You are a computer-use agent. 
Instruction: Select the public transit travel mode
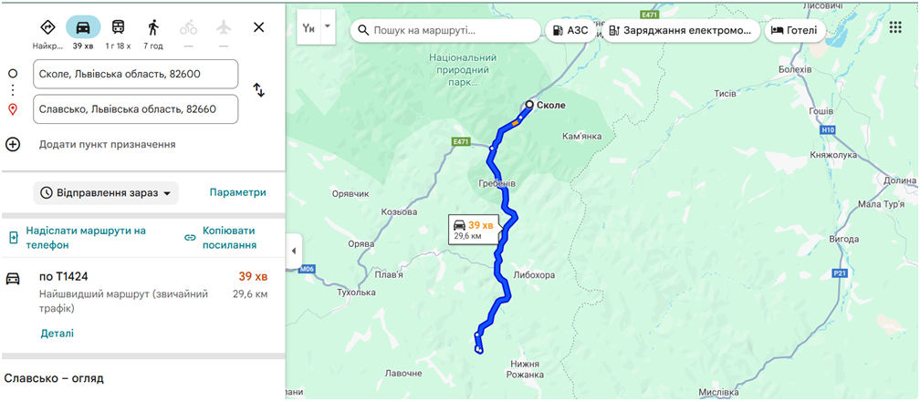119,26
